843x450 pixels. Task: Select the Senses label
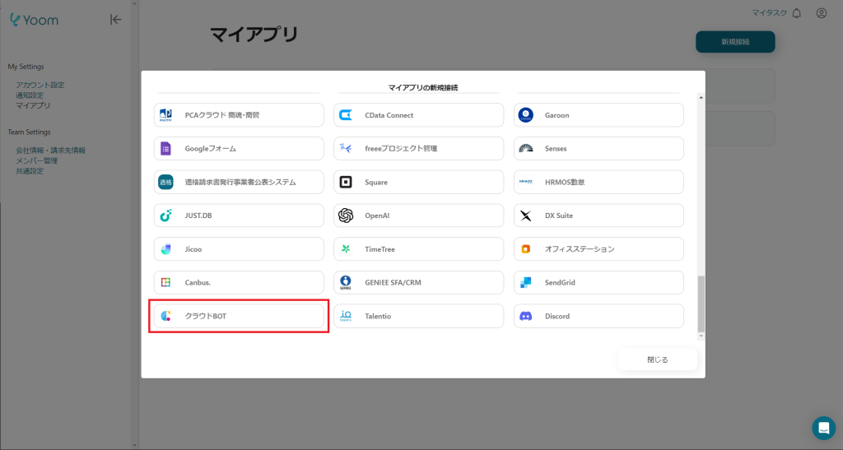coord(556,148)
